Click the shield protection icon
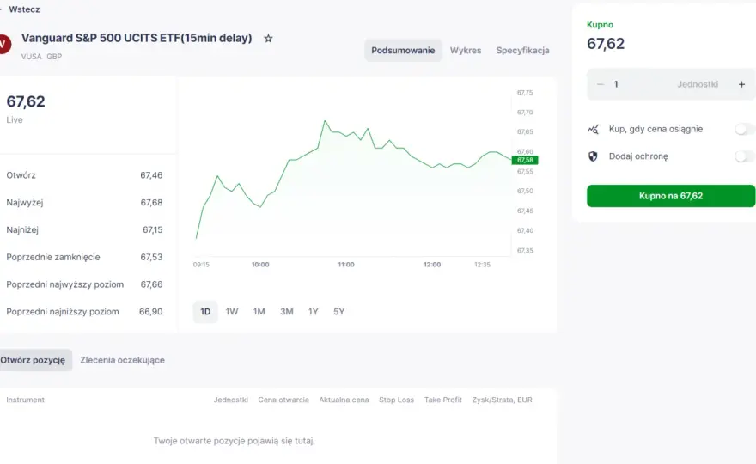756x464 pixels. click(593, 156)
